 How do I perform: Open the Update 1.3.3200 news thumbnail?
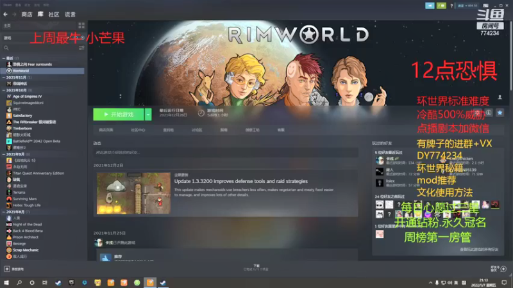coord(133,193)
